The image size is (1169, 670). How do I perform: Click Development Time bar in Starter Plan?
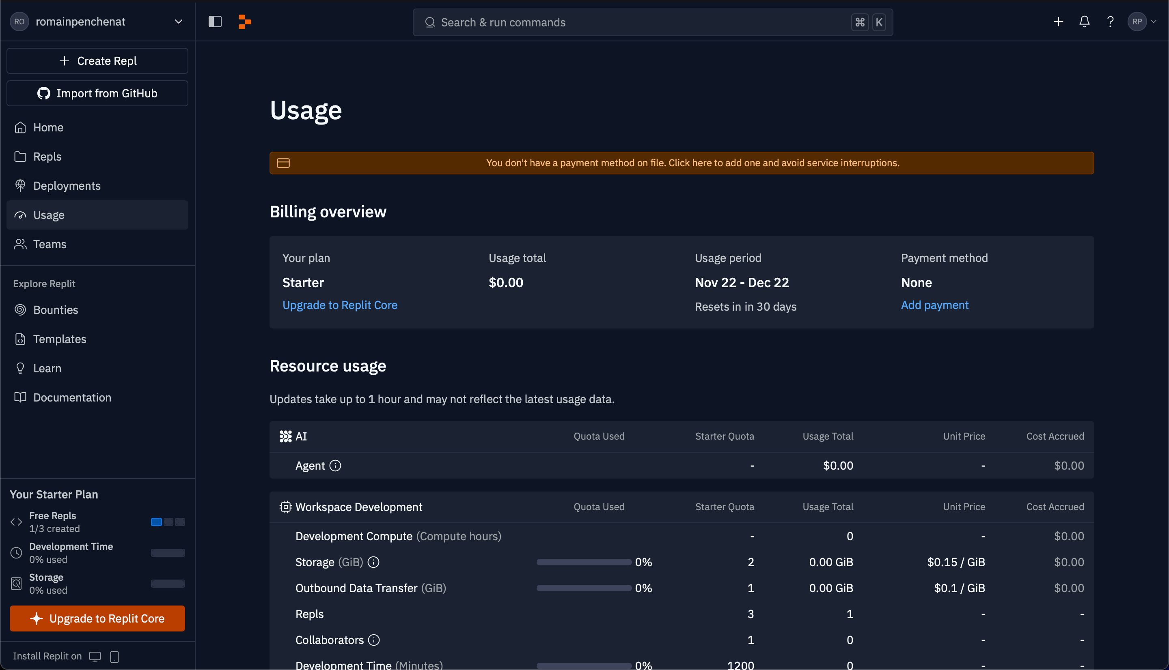(x=168, y=553)
